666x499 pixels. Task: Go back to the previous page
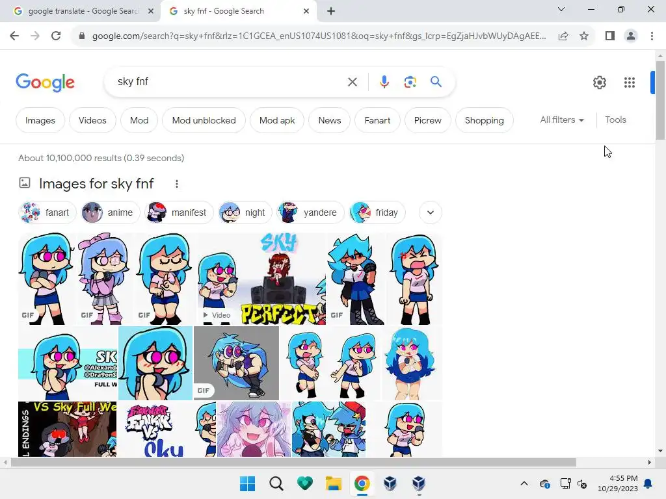[14, 36]
